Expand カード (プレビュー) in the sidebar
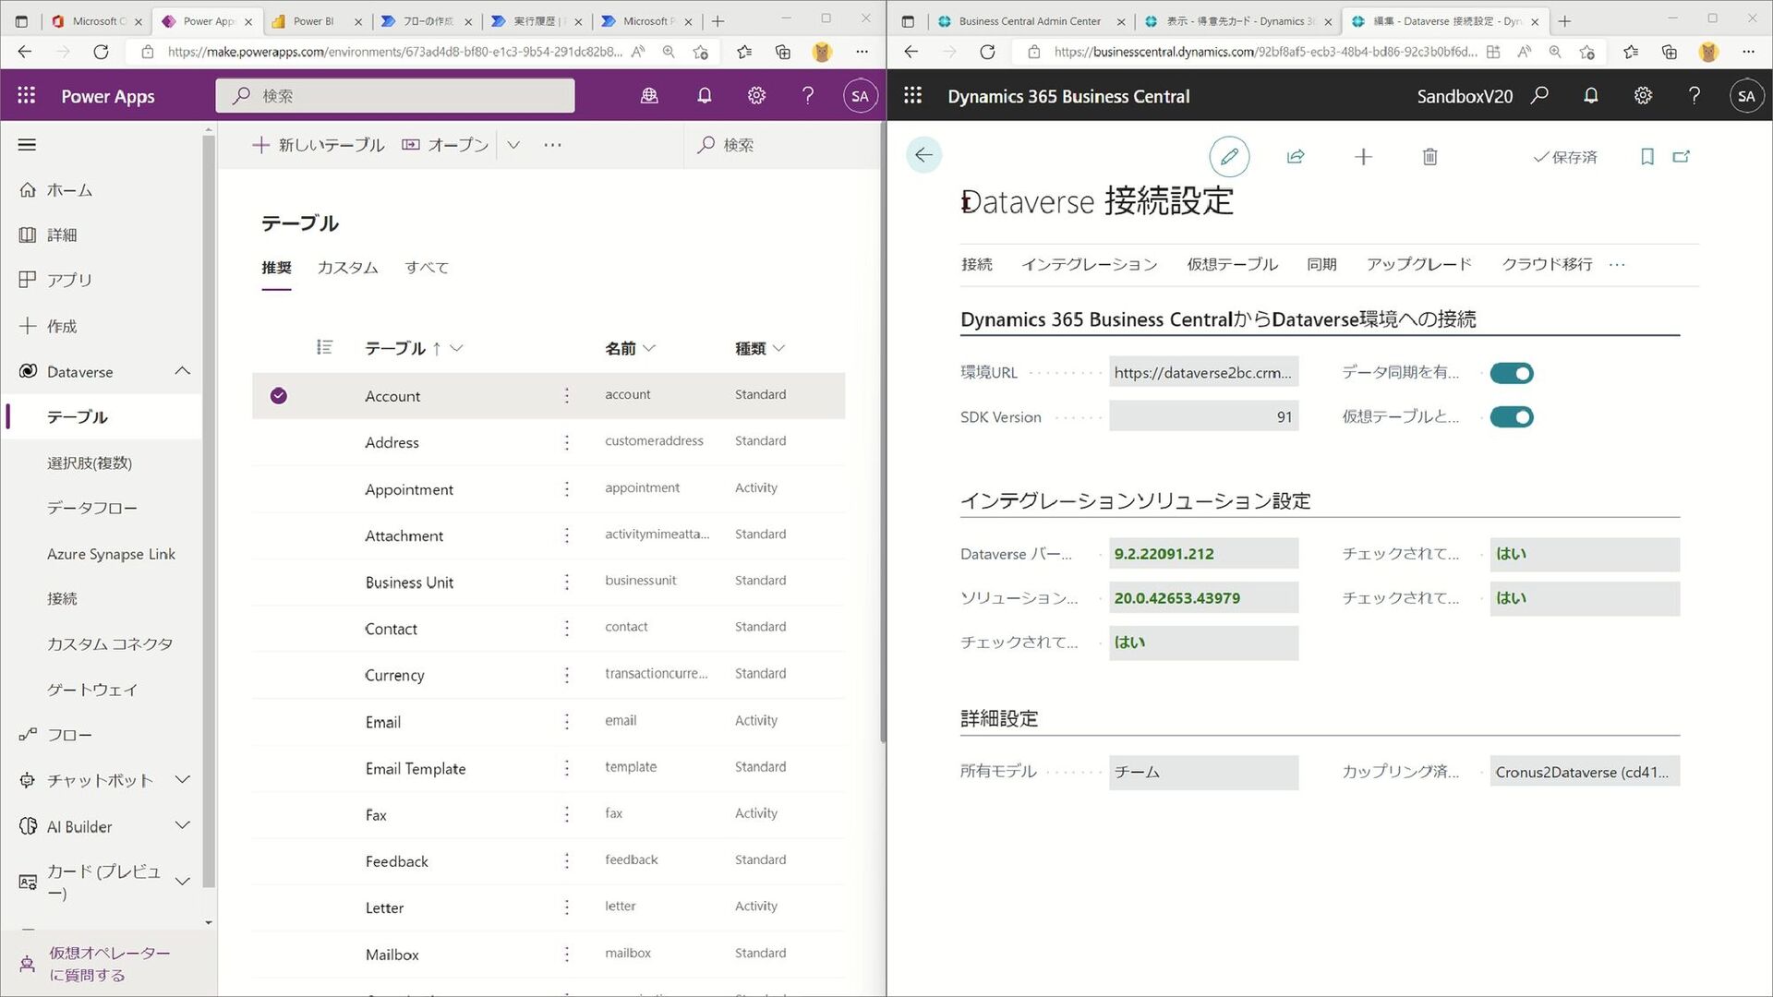The image size is (1773, 997). [x=183, y=882]
